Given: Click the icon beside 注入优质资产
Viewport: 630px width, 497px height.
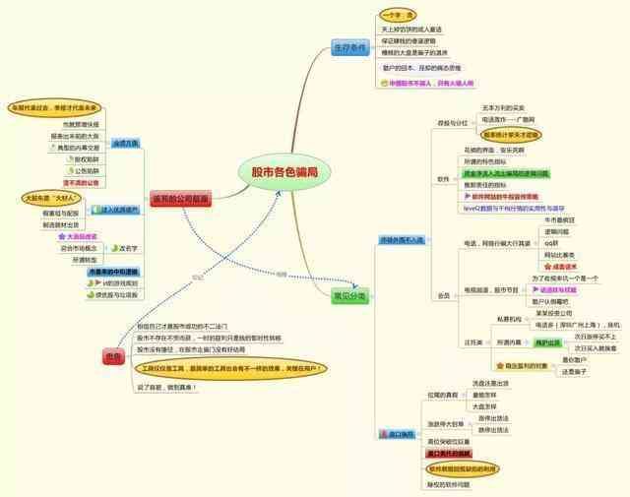Looking at the screenshot, I should [x=94, y=210].
